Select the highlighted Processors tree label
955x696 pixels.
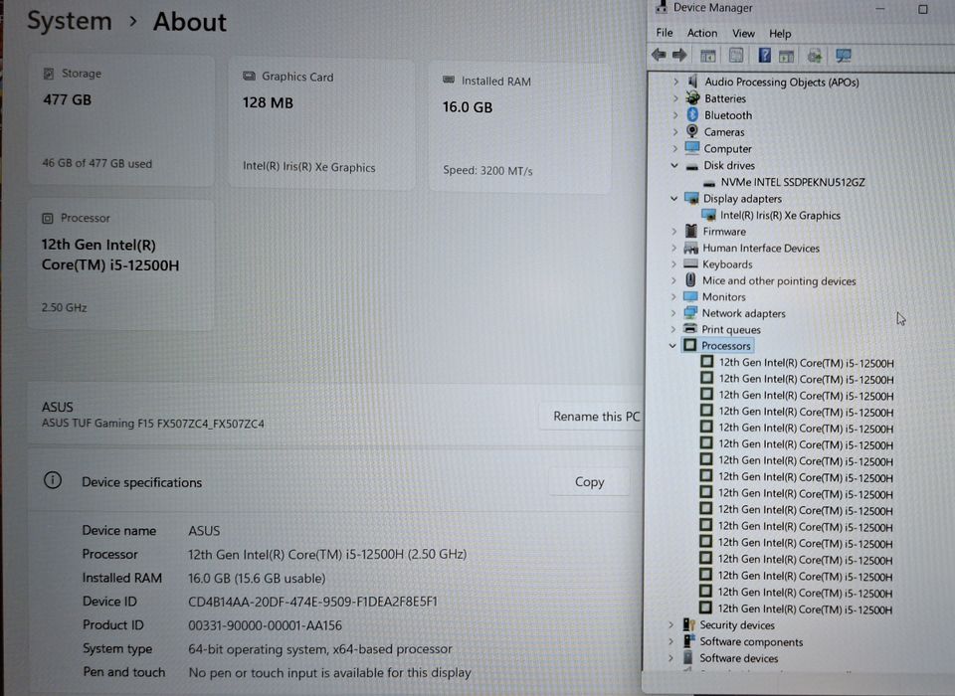point(726,345)
